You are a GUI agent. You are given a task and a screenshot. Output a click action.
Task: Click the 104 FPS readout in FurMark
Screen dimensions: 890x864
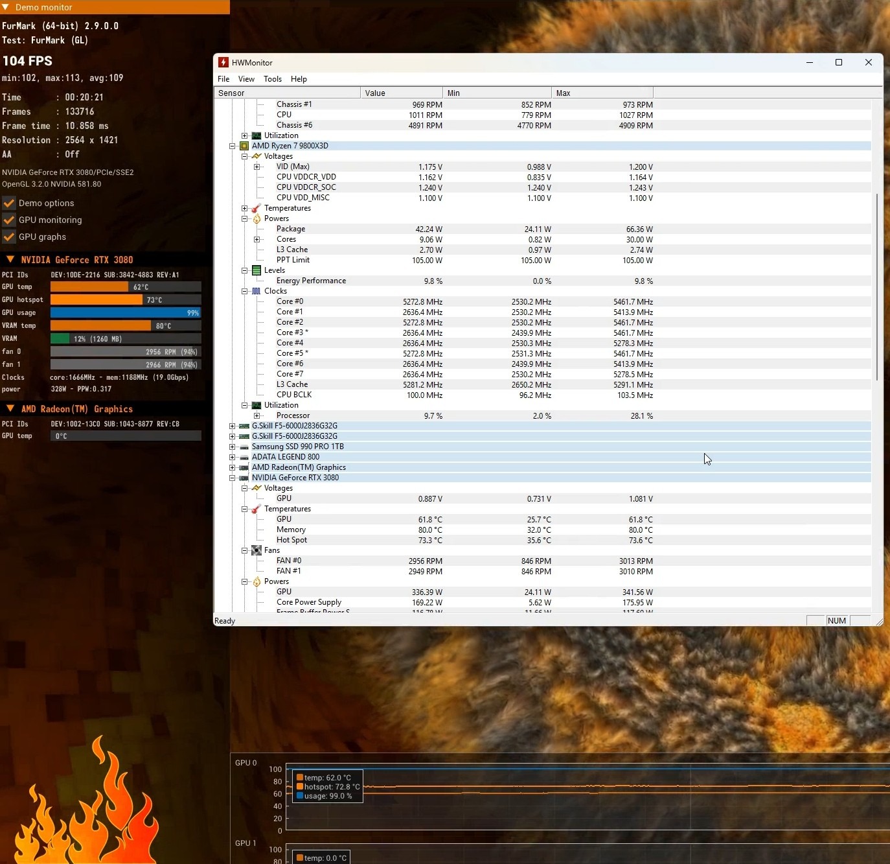click(x=27, y=61)
